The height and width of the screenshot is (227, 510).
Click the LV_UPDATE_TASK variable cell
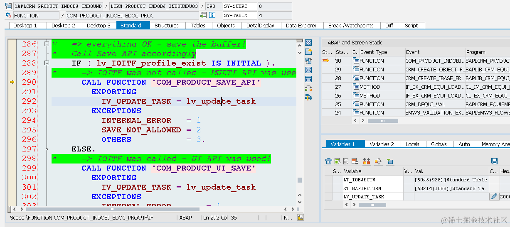pos(373,197)
